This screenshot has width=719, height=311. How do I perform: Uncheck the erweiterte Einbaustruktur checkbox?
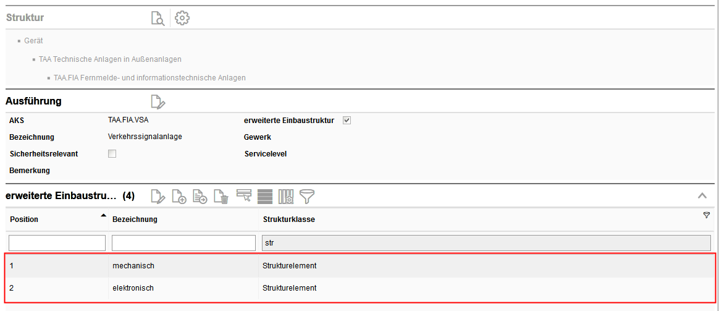click(x=347, y=121)
